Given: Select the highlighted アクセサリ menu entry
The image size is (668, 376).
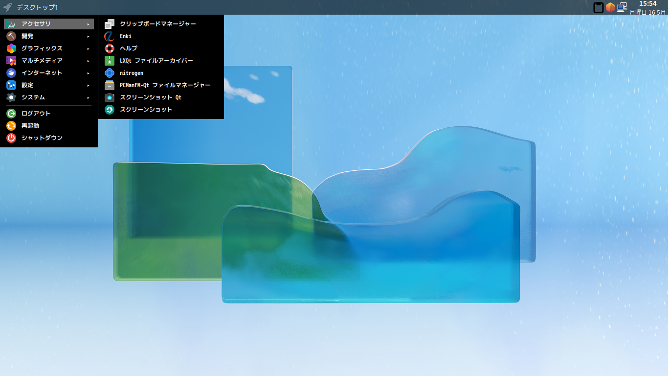Looking at the screenshot, I should coord(49,24).
